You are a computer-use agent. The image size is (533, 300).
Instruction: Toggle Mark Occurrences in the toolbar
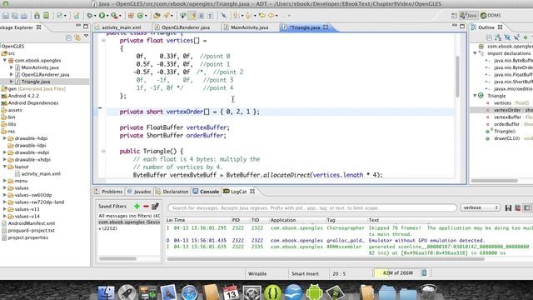pyautogui.click(x=192, y=16)
